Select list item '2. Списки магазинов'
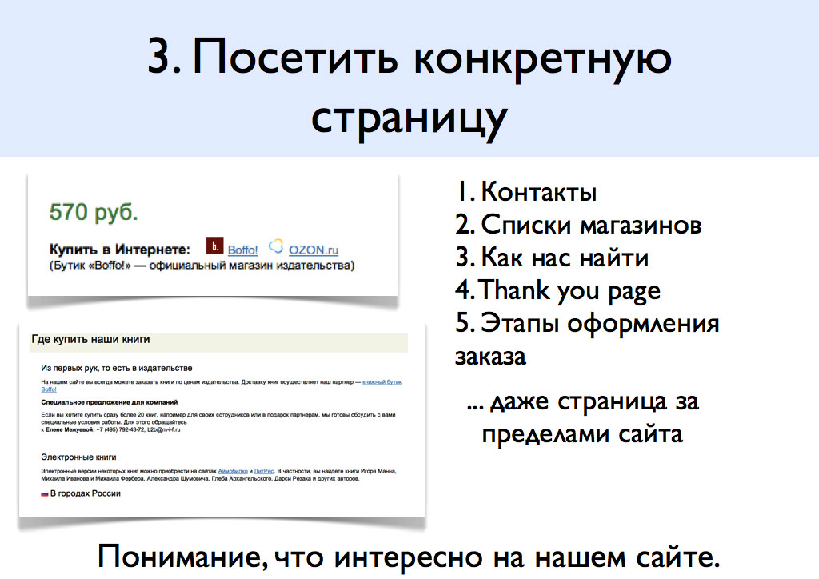Viewport: 819px width, 579px height. tap(578, 226)
